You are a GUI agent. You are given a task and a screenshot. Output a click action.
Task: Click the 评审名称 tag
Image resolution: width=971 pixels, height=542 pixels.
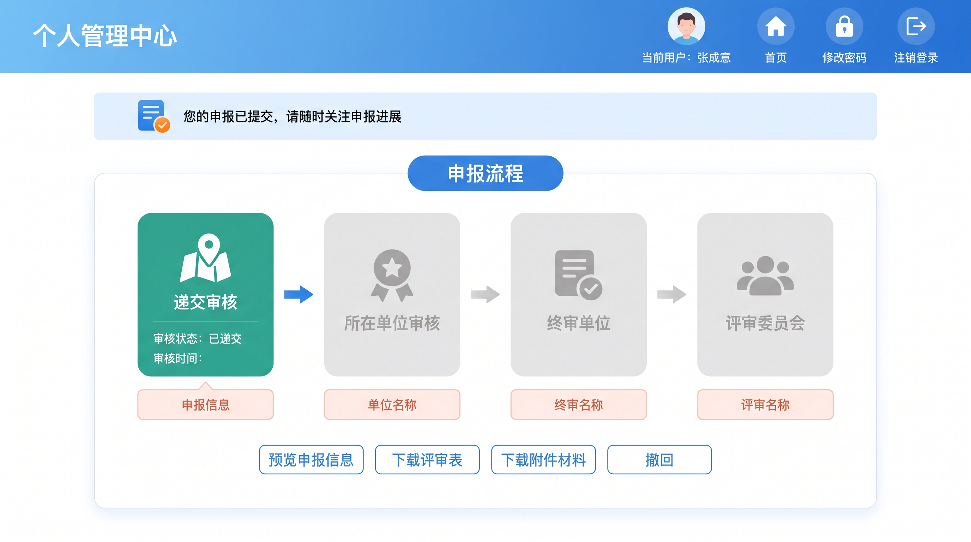coord(765,404)
